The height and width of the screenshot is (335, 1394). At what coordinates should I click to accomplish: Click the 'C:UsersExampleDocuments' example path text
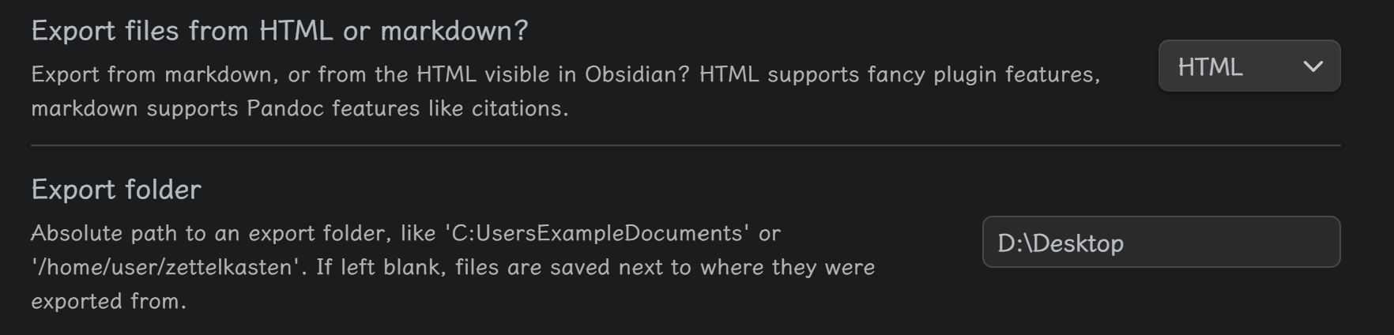click(x=597, y=233)
